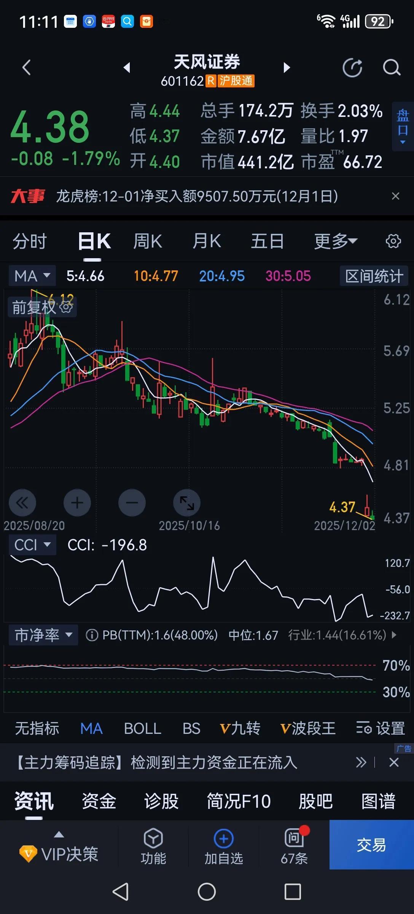This screenshot has width=414, height=914.
Task: Switch to 资讯 tab
Action: 34,801
